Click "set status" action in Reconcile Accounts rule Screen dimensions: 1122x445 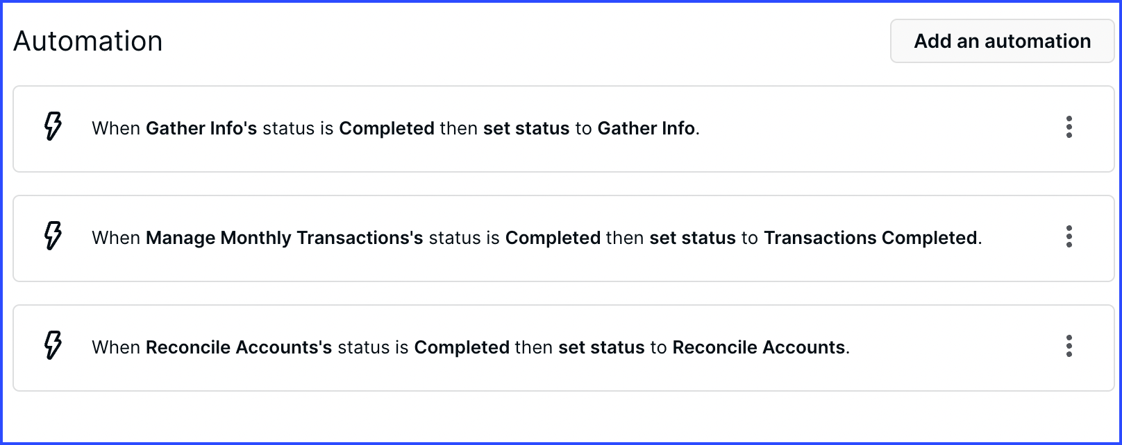[601, 347]
